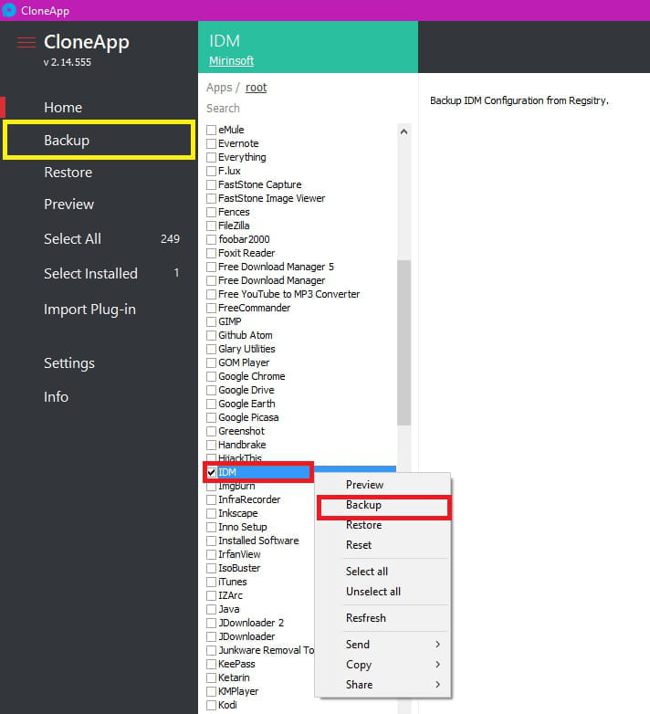Select KMPlayer entry
The image size is (650, 714).
[x=238, y=691]
